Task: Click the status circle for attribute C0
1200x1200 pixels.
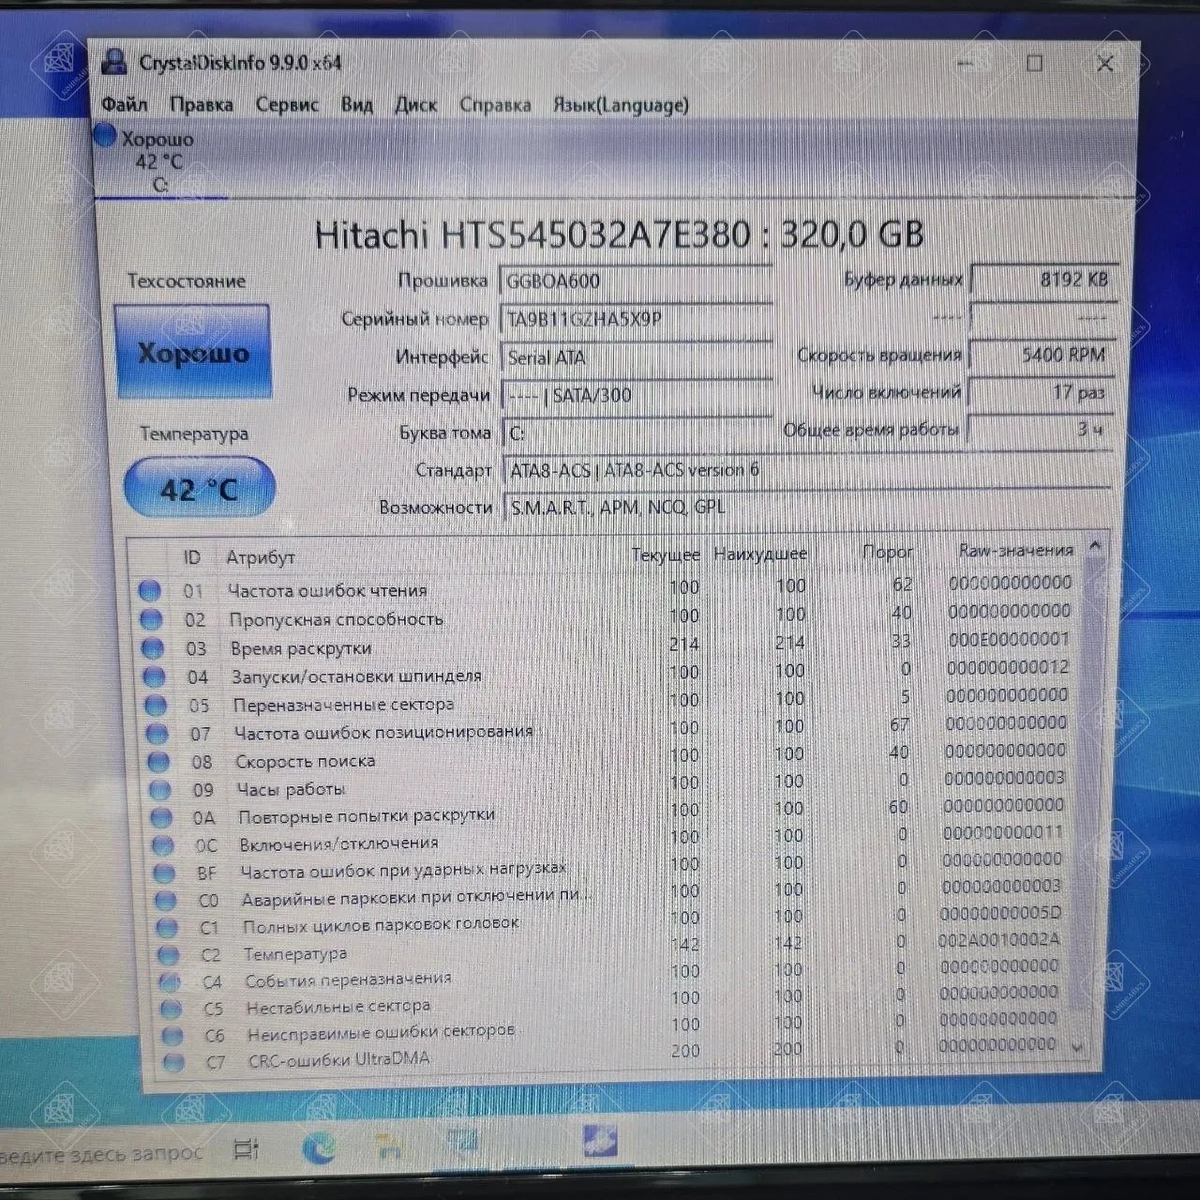Action: [x=166, y=901]
